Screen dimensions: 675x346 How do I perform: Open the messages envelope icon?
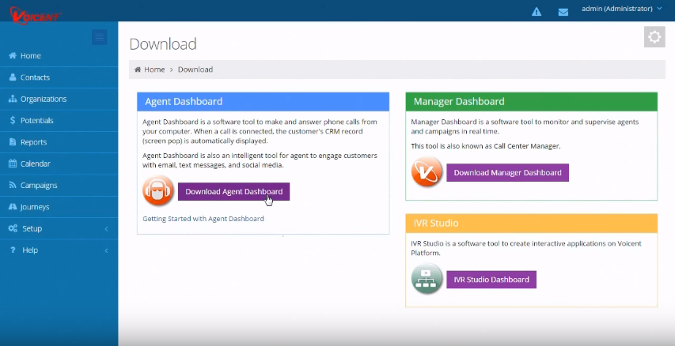(x=563, y=12)
